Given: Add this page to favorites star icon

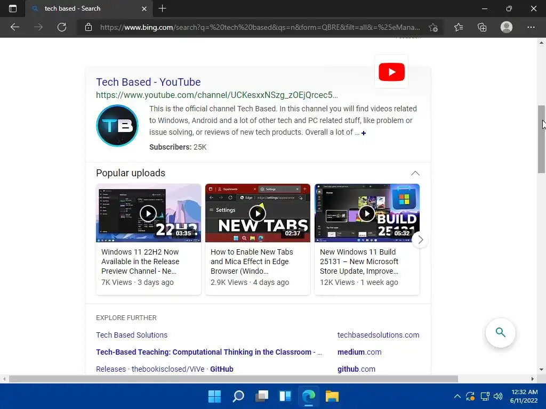Looking at the screenshot, I should coord(433,27).
